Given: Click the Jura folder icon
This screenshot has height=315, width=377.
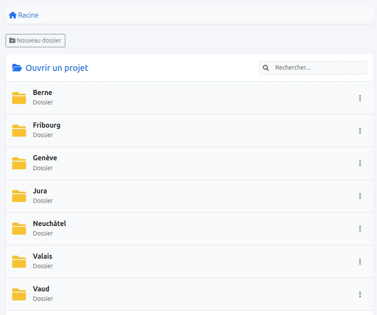Looking at the screenshot, I should pyautogui.click(x=19, y=196).
